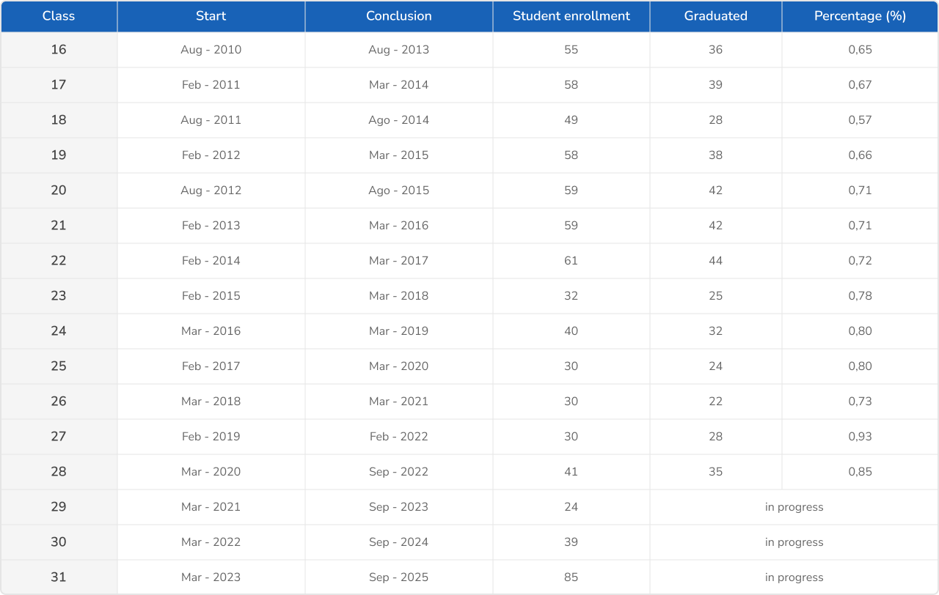Select class 18 enrollment value 49
Image resolution: width=939 pixels, height=595 pixels.
pyautogui.click(x=571, y=120)
